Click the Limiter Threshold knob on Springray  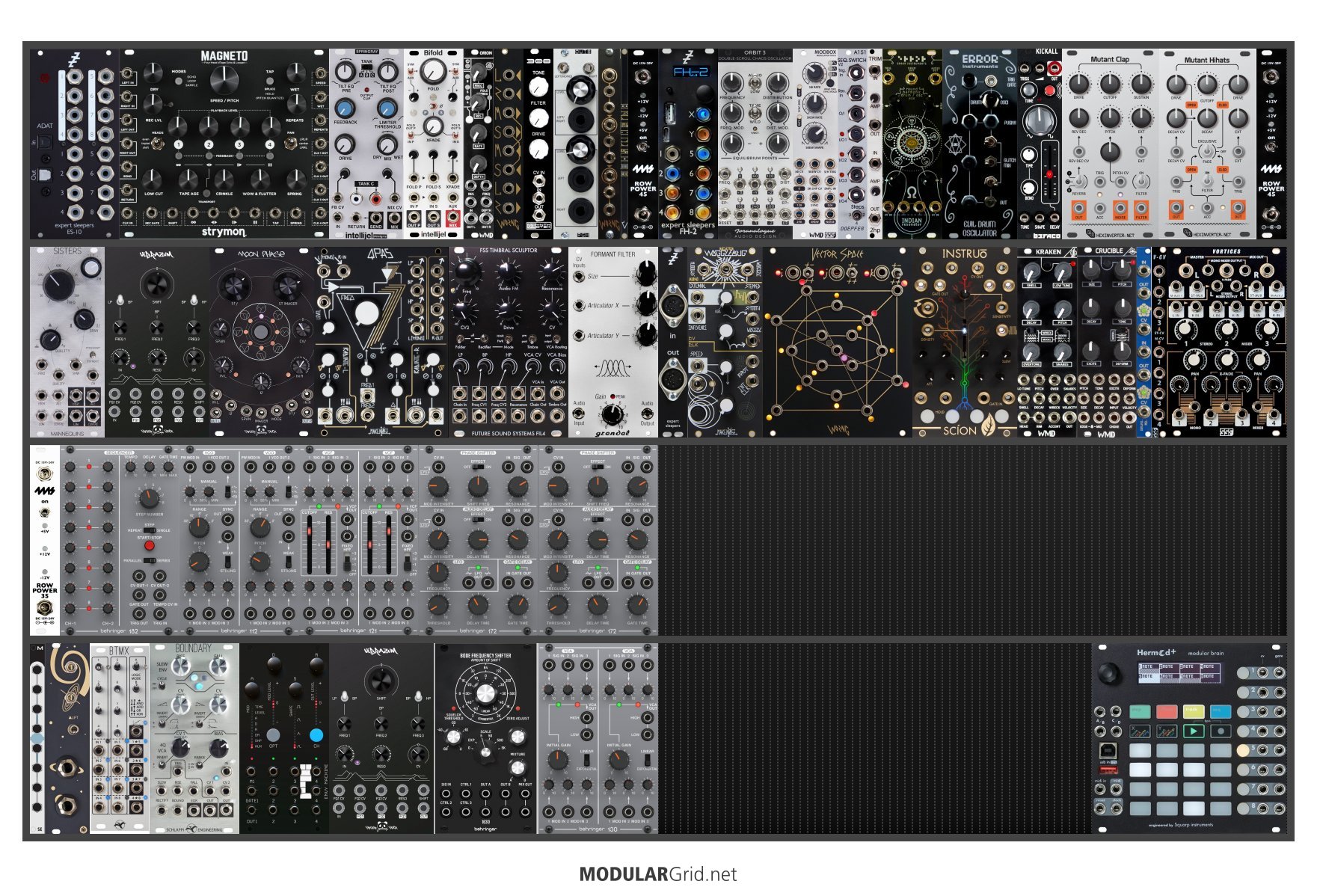tap(387, 108)
